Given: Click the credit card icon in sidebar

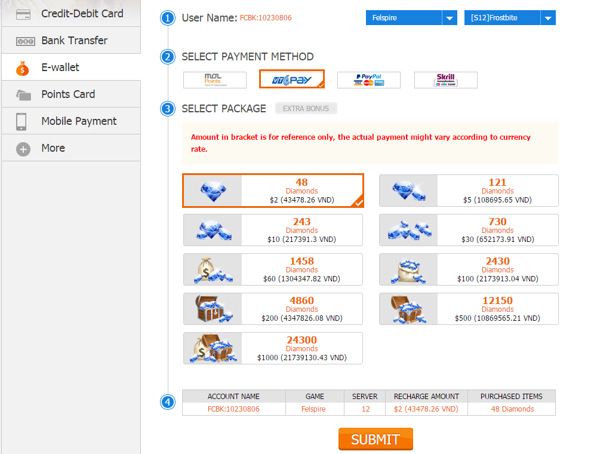Looking at the screenshot, I should pyautogui.click(x=23, y=14).
